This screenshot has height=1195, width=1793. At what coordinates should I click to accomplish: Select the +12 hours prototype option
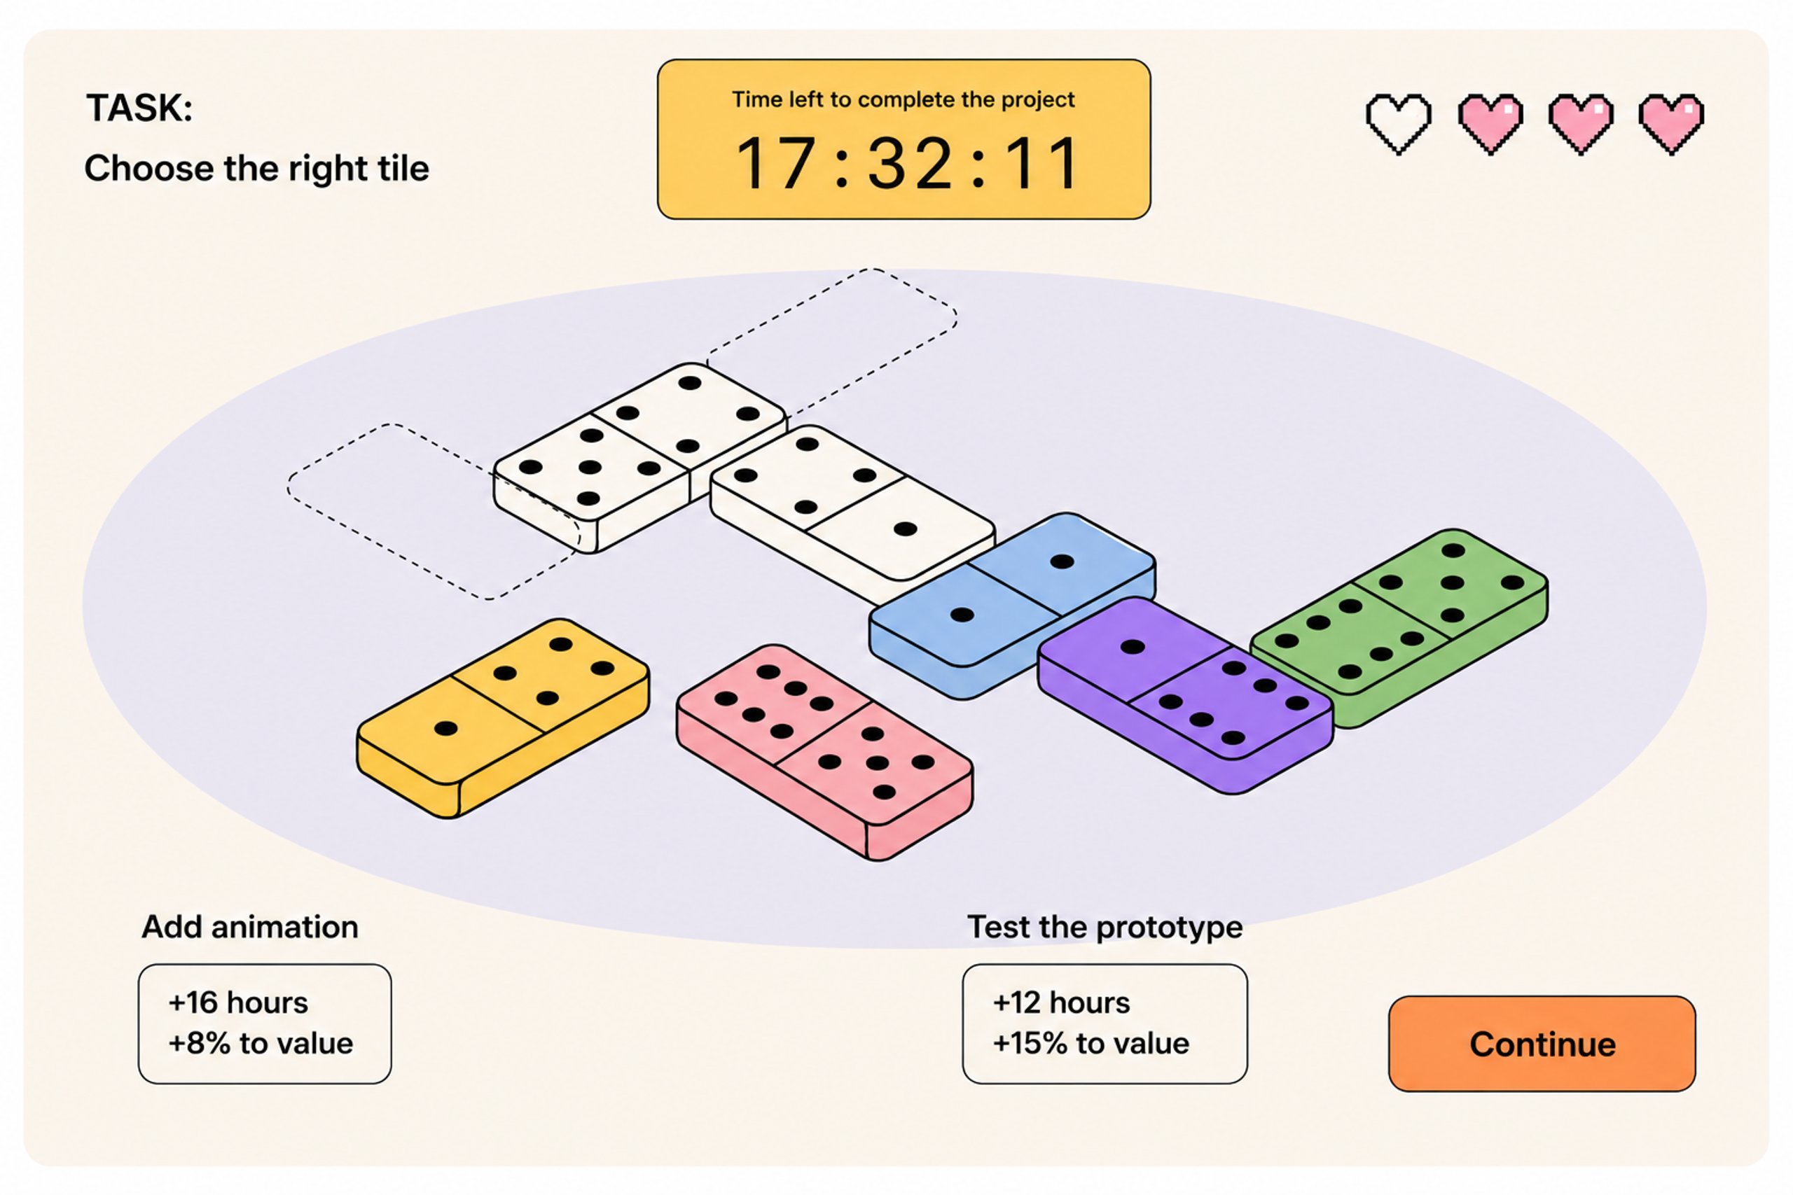pyautogui.click(x=1105, y=1023)
